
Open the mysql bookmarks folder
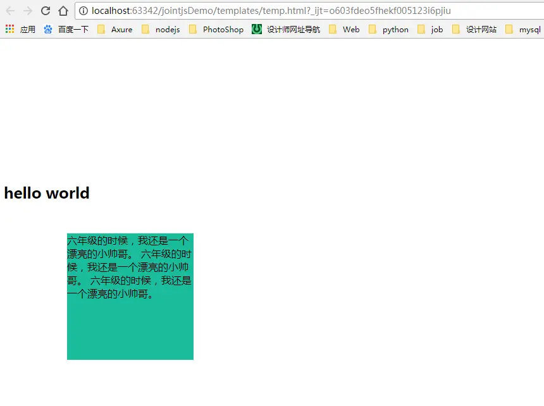[x=523, y=30]
